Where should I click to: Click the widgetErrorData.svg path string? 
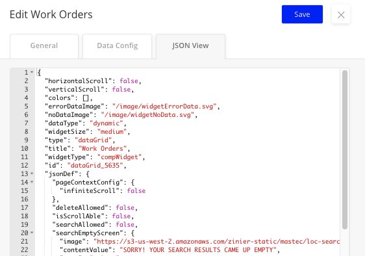pyautogui.click(x=164, y=107)
